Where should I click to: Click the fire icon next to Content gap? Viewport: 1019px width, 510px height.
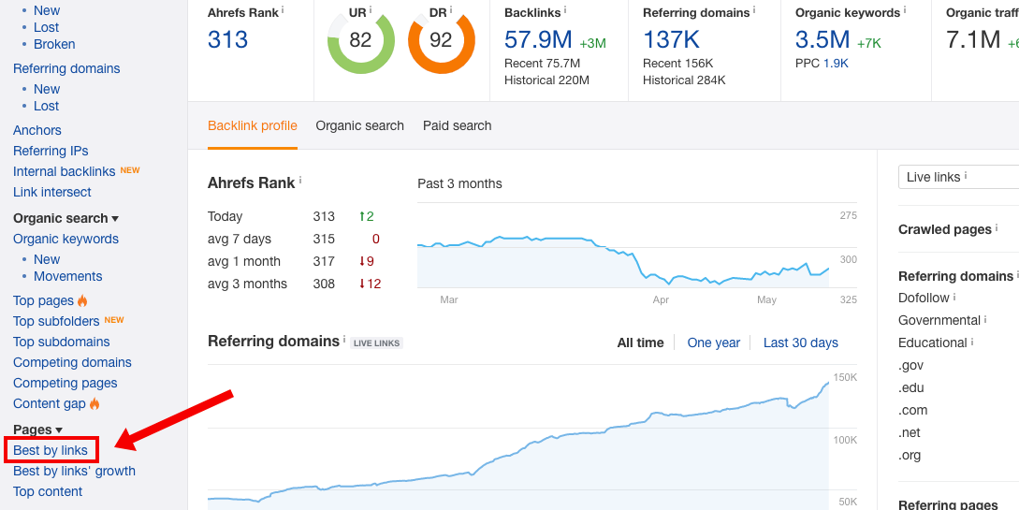95,403
